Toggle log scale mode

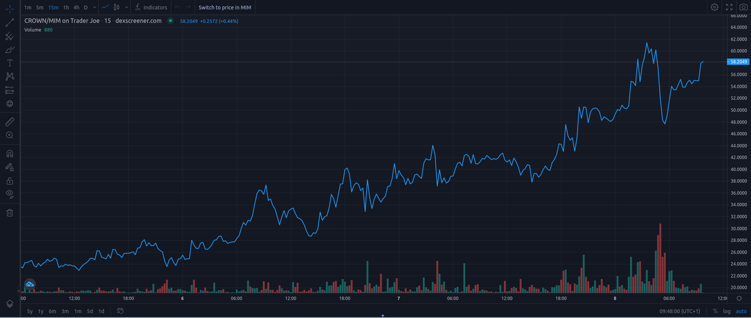pyautogui.click(x=727, y=311)
